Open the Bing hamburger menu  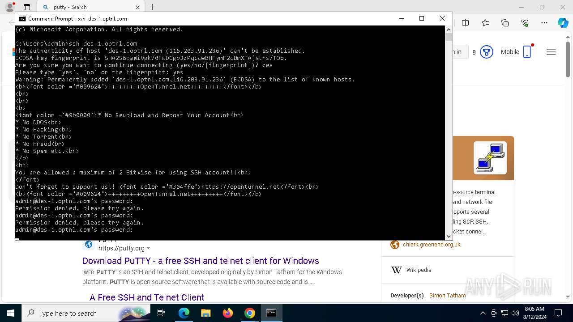click(551, 52)
